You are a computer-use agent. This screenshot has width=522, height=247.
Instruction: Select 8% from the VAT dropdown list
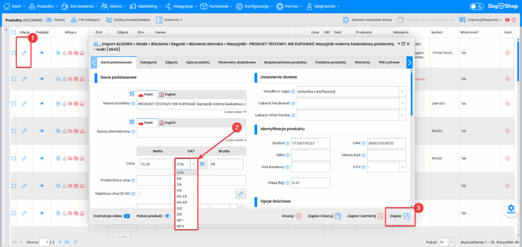coord(179,178)
